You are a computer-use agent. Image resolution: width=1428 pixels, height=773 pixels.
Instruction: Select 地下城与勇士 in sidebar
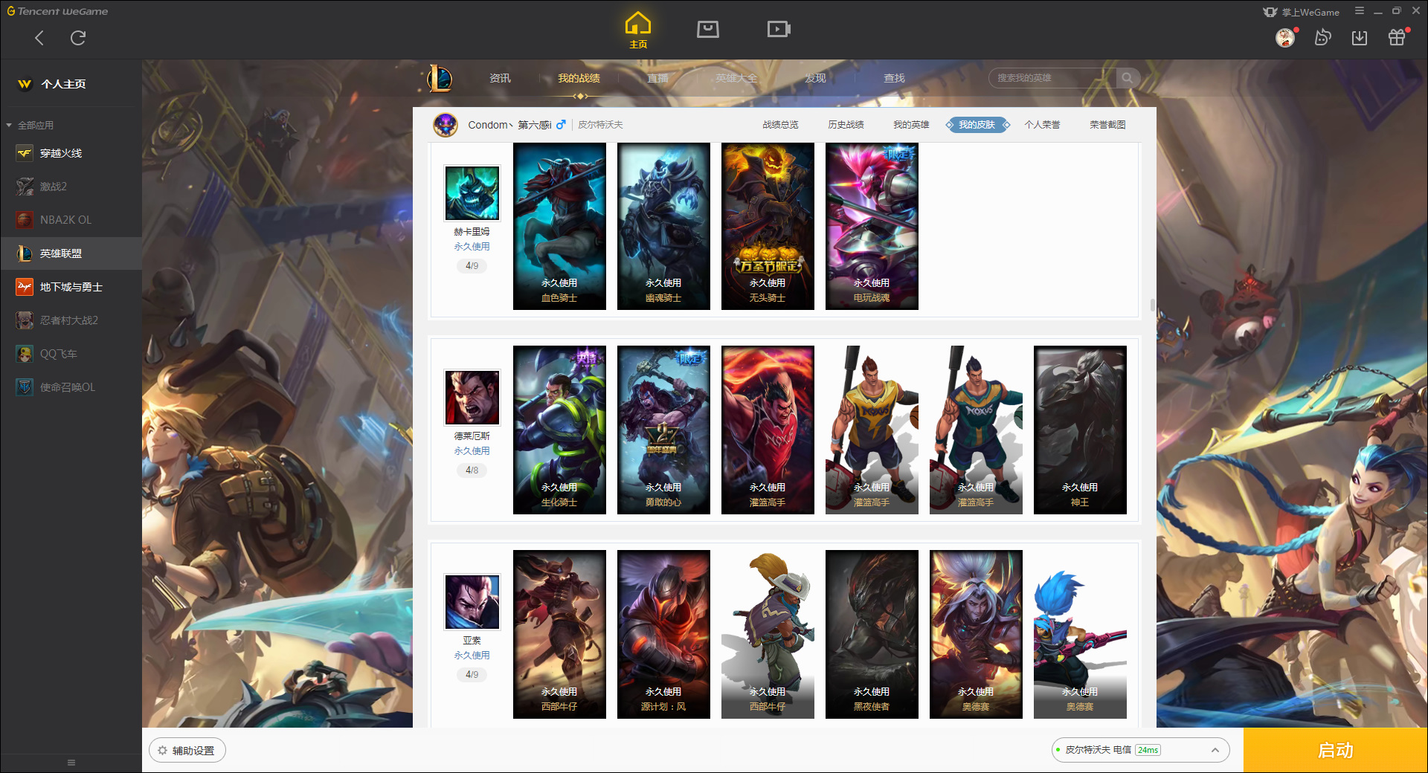pos(71,287)
